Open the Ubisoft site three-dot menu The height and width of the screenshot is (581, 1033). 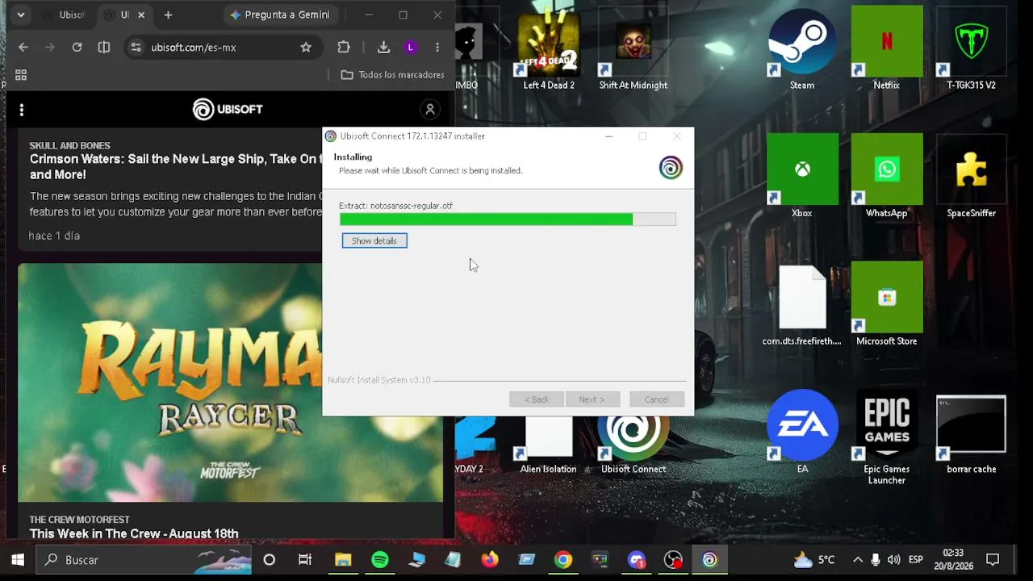[22, 110]
